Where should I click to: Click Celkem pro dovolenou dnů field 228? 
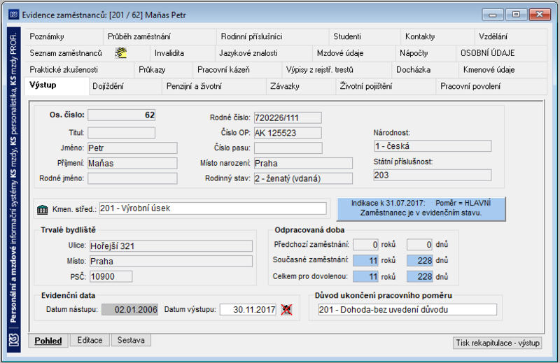click(x=419, y=277)
